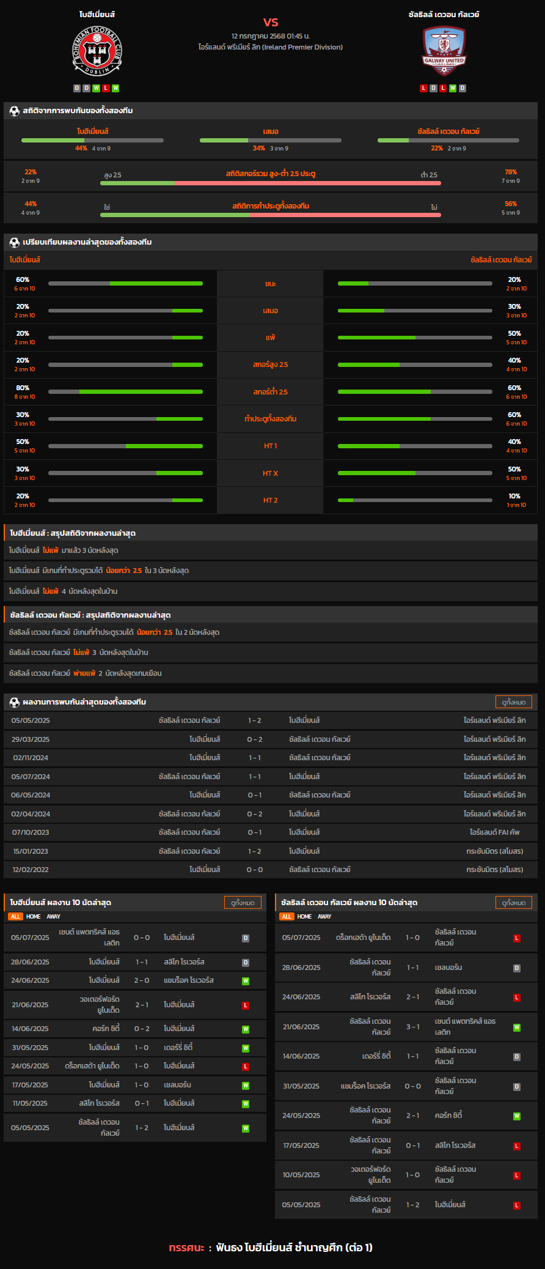This screenshot has height=1269, width=545.
Task: Click match date text 12 กรกฎาคม 2568
Action: tap(271, 36)
